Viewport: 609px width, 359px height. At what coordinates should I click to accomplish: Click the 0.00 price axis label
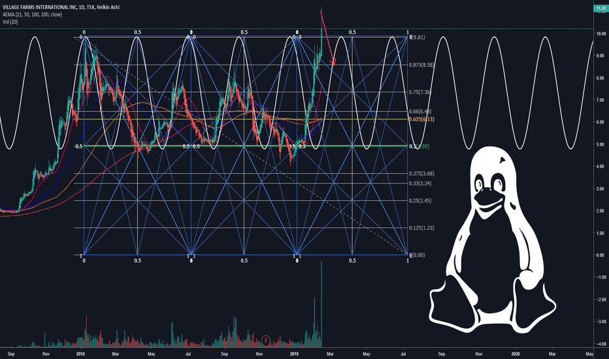[600, 255]
